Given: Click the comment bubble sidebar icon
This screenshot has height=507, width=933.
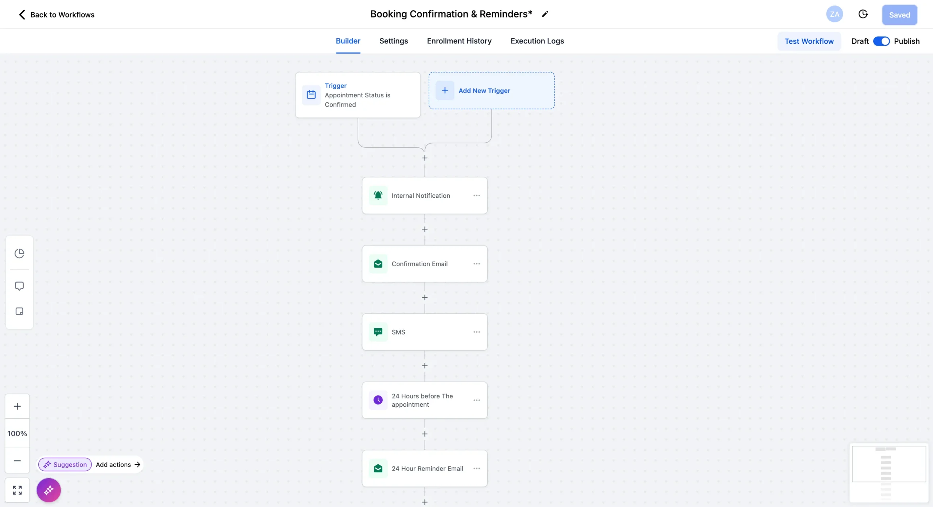Looking at the screenshot, I should (x=19, y=286).
